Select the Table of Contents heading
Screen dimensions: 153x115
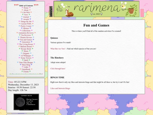coord(26,6)
